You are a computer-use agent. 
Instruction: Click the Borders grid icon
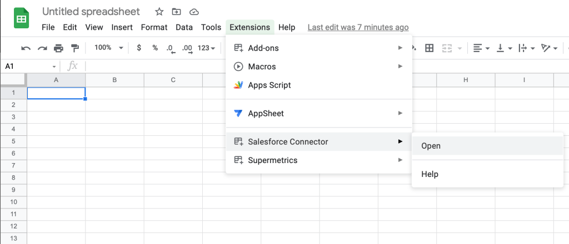(429, 48)
